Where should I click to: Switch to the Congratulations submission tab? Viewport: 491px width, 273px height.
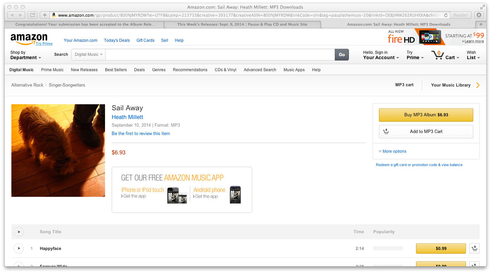(85, 24)
